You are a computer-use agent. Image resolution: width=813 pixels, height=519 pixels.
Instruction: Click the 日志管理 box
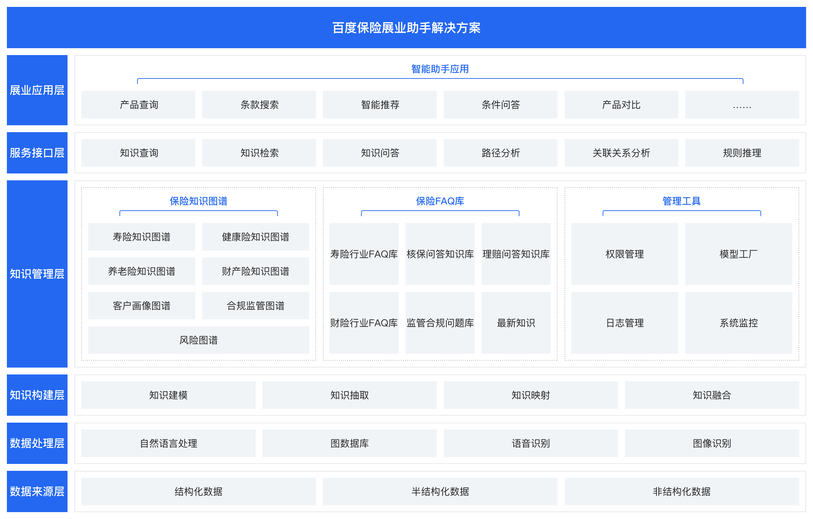[x=625, y=323]
